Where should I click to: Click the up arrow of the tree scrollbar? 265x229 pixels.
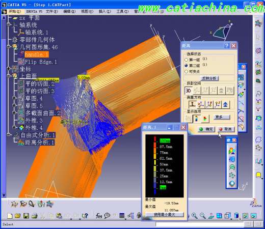point(4,17)
